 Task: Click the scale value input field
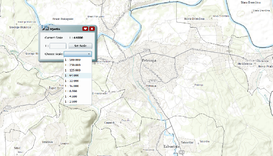(x=58, y=46)
